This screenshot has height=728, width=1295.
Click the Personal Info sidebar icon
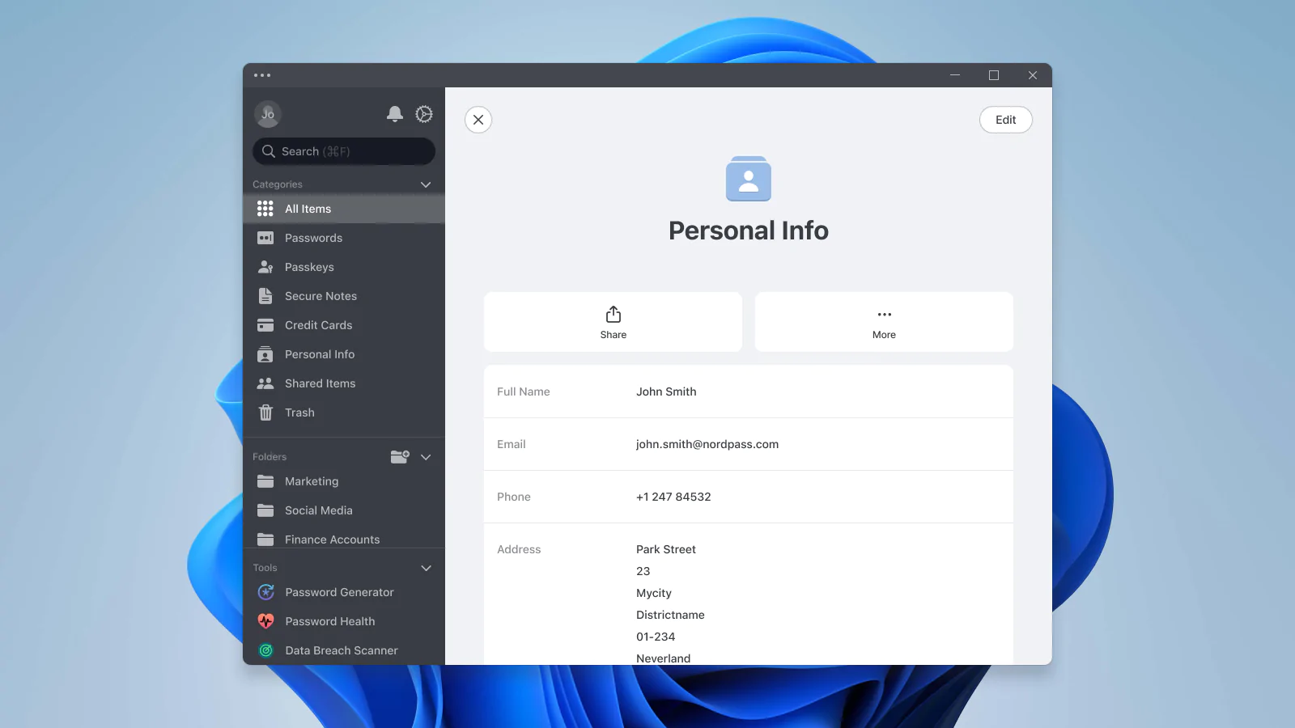(x=265, y=354)
